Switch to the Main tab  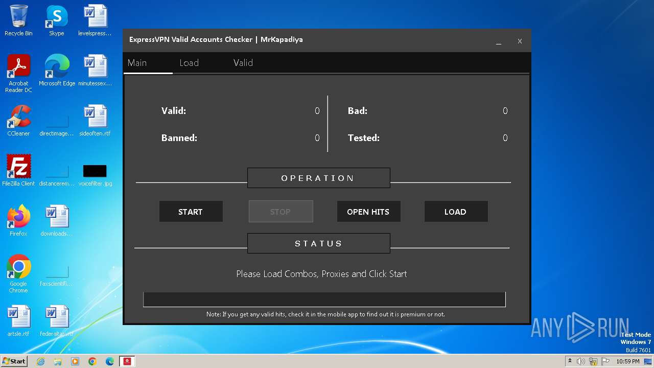137,63
